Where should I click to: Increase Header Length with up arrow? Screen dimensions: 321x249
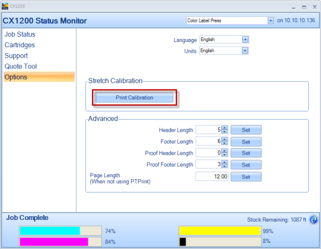(x=225, y=128)
